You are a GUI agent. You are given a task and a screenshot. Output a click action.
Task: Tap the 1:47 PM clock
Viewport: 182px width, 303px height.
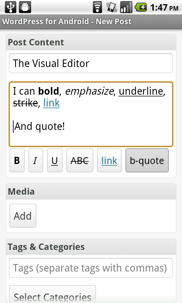pos(164,8)
